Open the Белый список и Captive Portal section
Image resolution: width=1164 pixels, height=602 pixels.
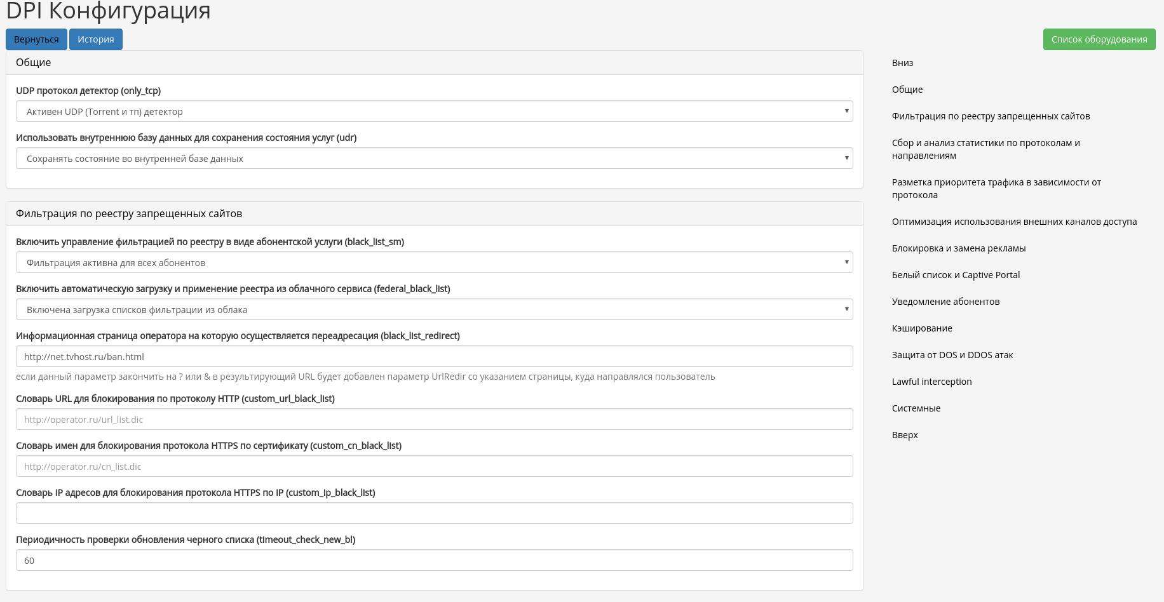click(x=956, y=275)
